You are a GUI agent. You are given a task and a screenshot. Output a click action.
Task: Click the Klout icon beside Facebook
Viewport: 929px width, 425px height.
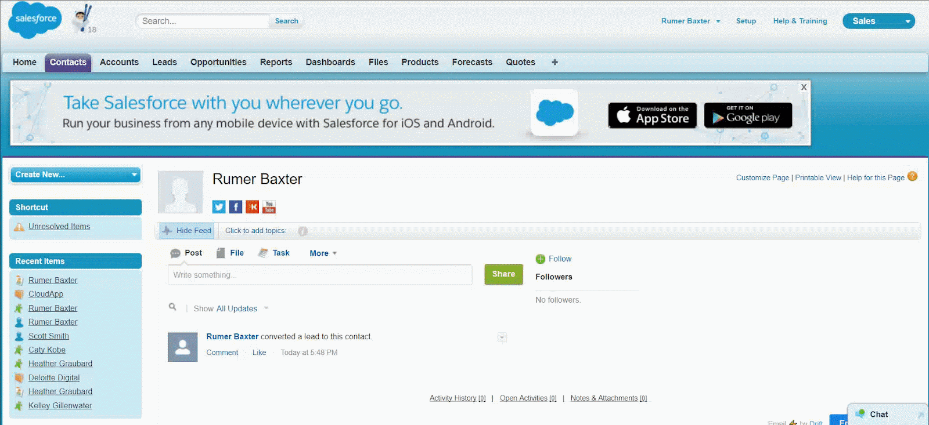(253, 207)
